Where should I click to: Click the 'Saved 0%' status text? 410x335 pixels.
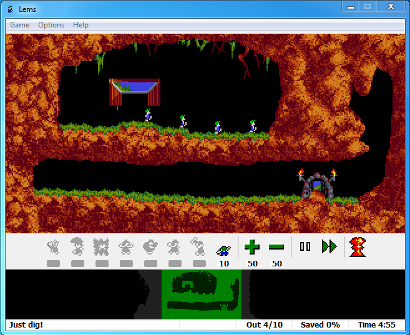(320, 325)
